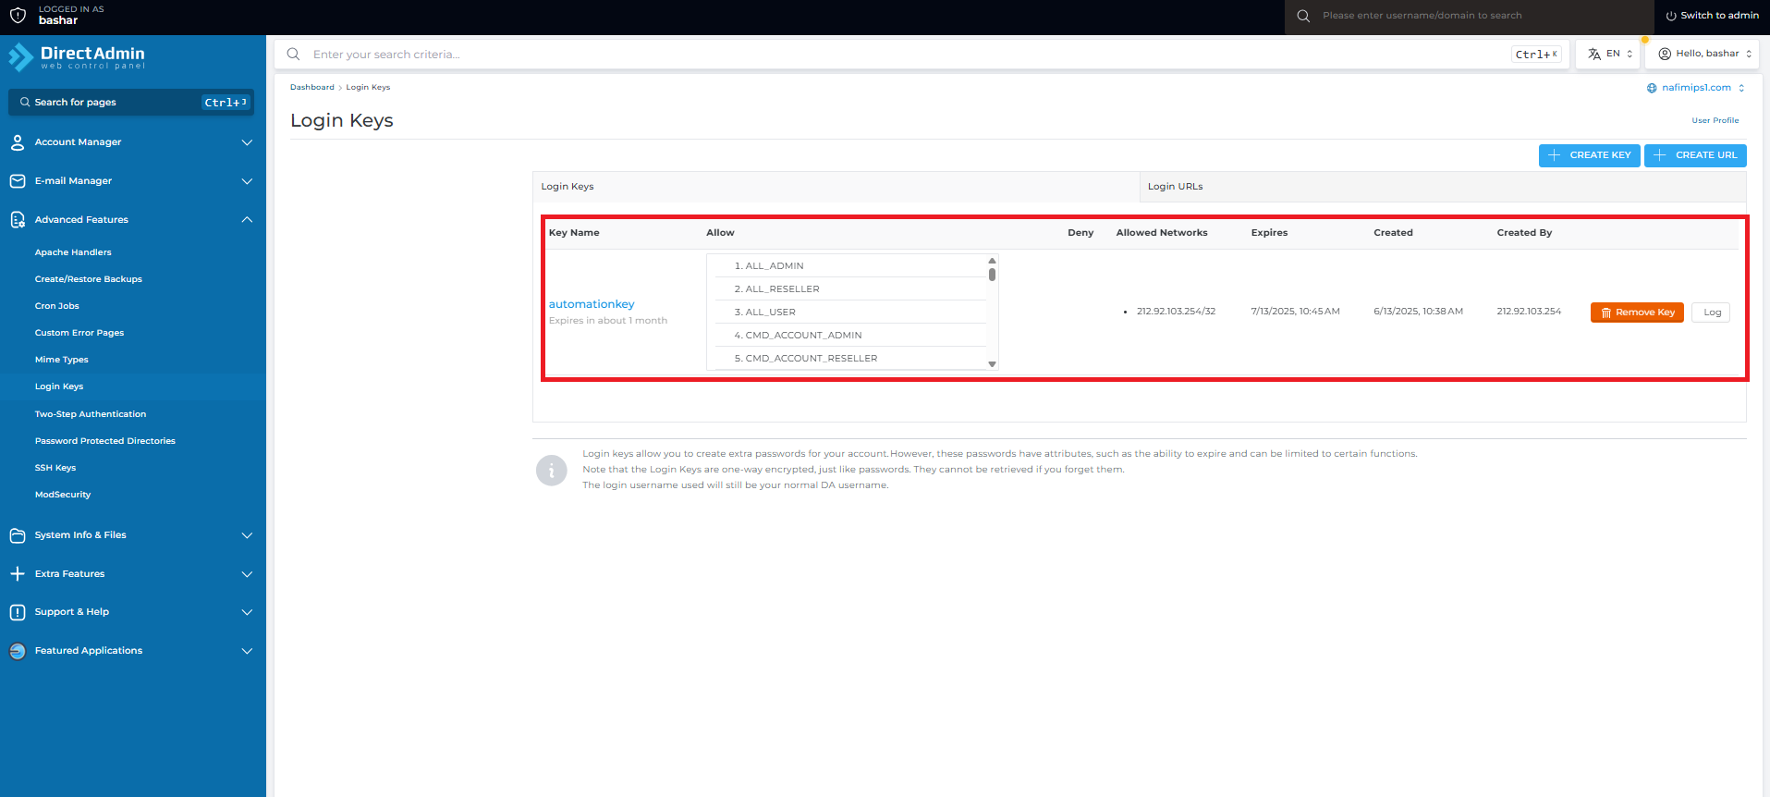
Task: Click the Allow list scroll-up arrow
Action: tap(992, 261)
